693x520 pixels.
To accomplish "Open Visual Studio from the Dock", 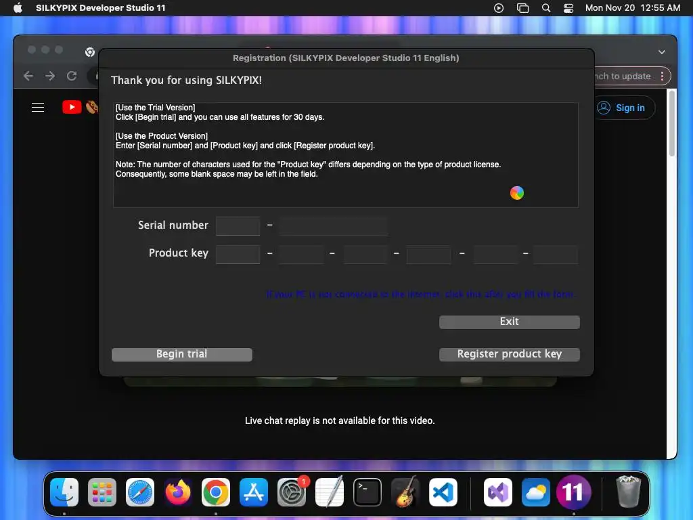I will pos(498,492).
